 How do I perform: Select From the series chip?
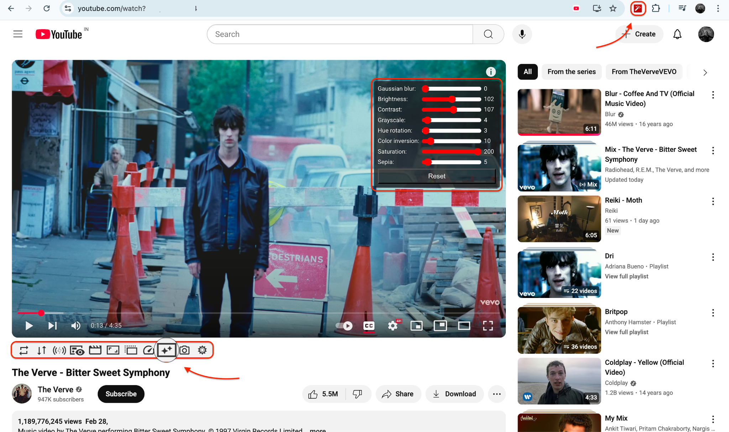[x=572, y=72]
